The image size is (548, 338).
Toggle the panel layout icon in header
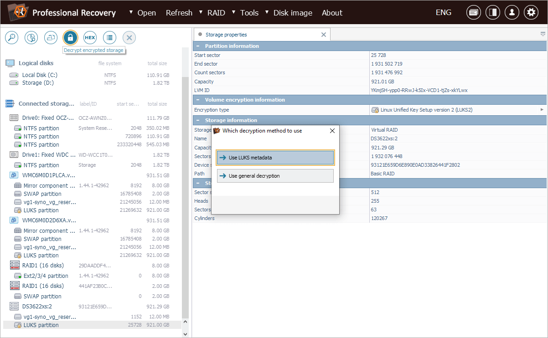pyautogui.click(x=493, y=13)
